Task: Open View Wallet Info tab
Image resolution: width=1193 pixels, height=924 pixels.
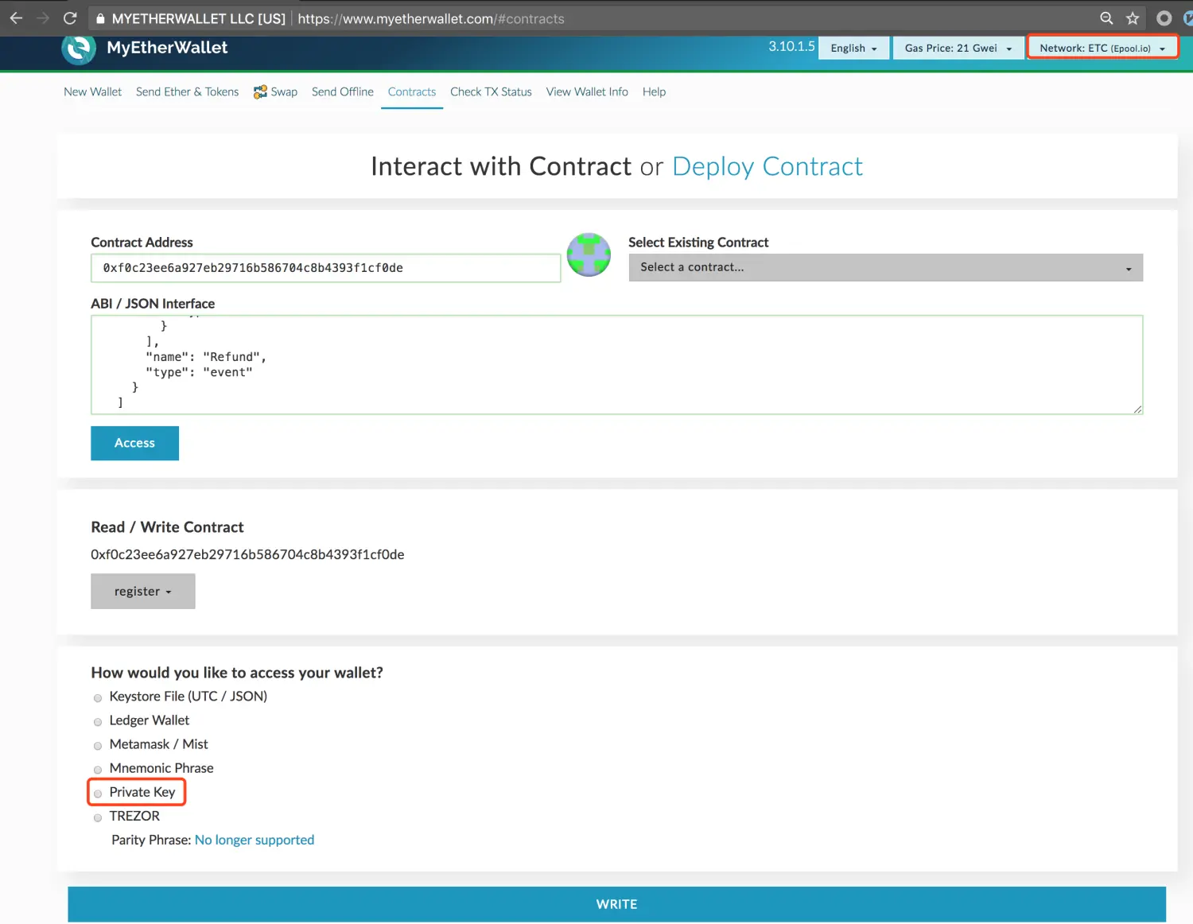Action: [x=587, y=91]
